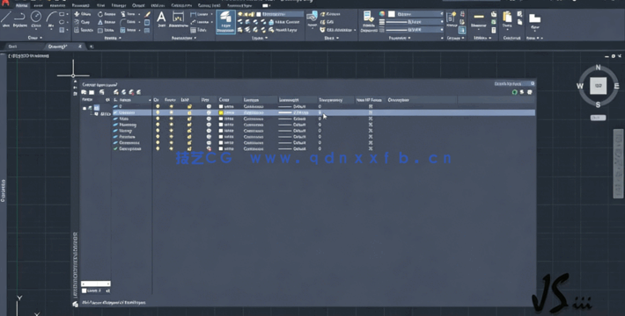Viewport: 625px width, 316px height.
Task: Click New Property Filter icon in layer manager
Action: pyautogui.click(x=85, y=92)
